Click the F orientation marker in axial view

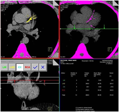[50, 49]
